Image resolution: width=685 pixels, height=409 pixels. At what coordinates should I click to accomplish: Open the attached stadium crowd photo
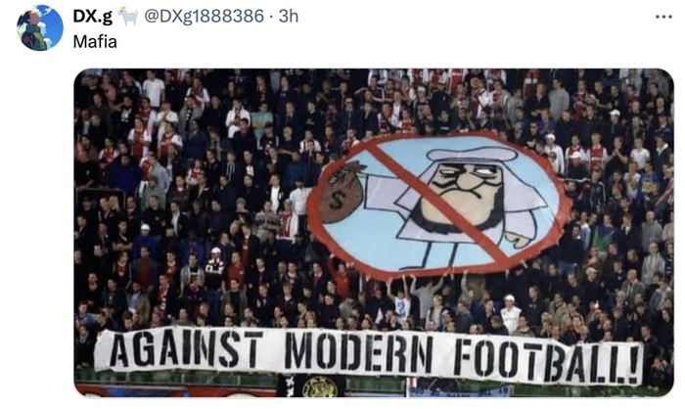click(x=374, y=233)
